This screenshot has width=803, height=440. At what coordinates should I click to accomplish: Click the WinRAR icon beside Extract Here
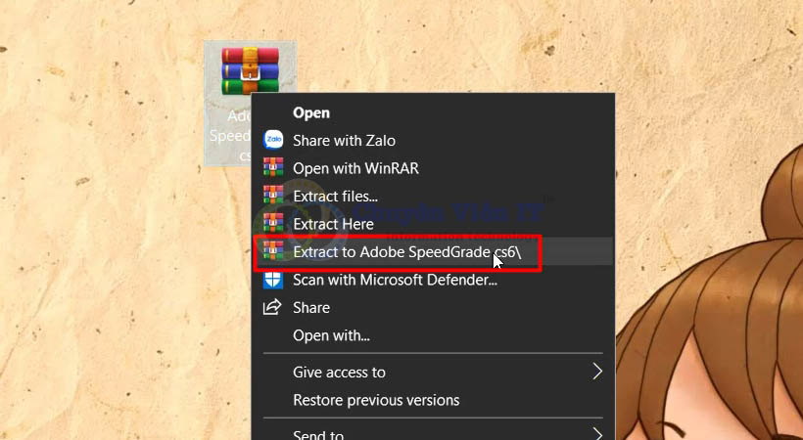(x=273, y=224)
